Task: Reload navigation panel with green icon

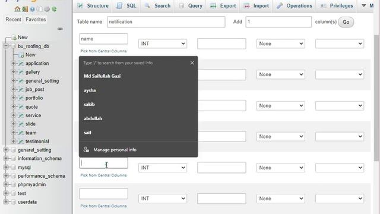Action: (55, 10)
